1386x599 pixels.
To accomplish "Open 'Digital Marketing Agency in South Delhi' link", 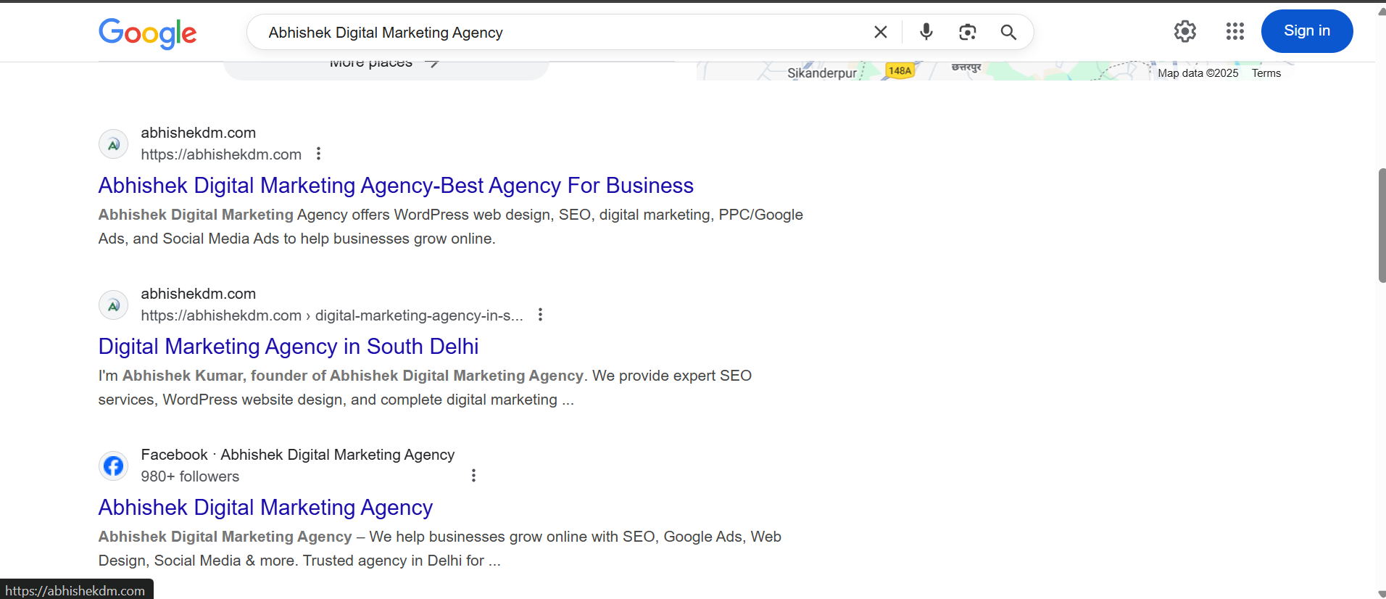I will click(x=289, y=347).
